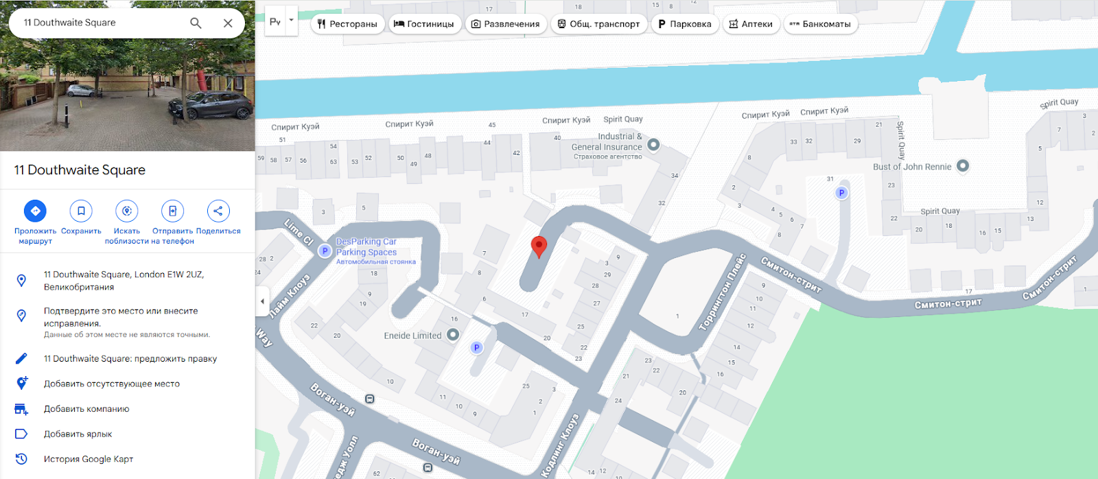Click the label tag icon
1098x479 pixels.
click(21, 434)
